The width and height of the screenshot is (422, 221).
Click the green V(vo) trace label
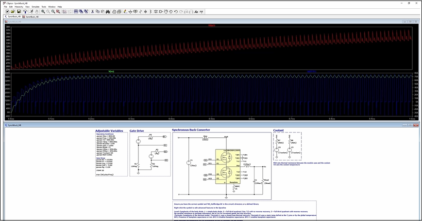point(111,72)
